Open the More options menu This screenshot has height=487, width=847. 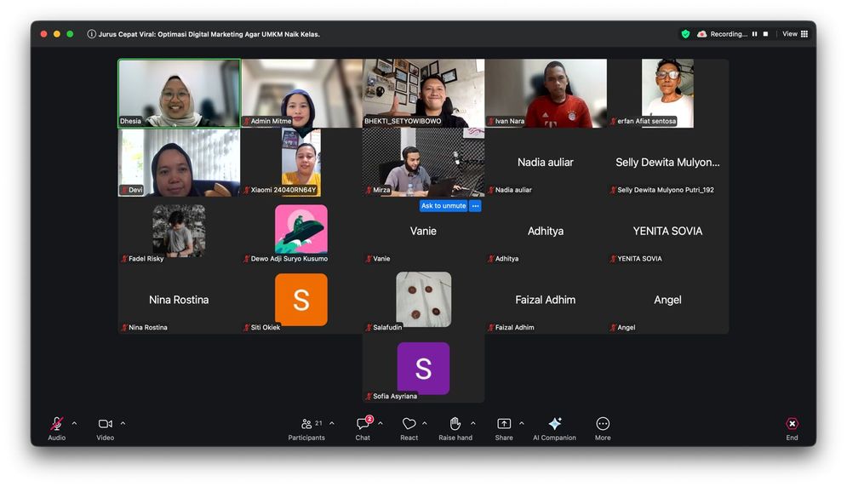pos(603,424)
